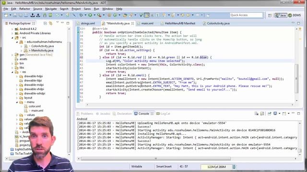Click the New Java Class icon

[115, 15]
